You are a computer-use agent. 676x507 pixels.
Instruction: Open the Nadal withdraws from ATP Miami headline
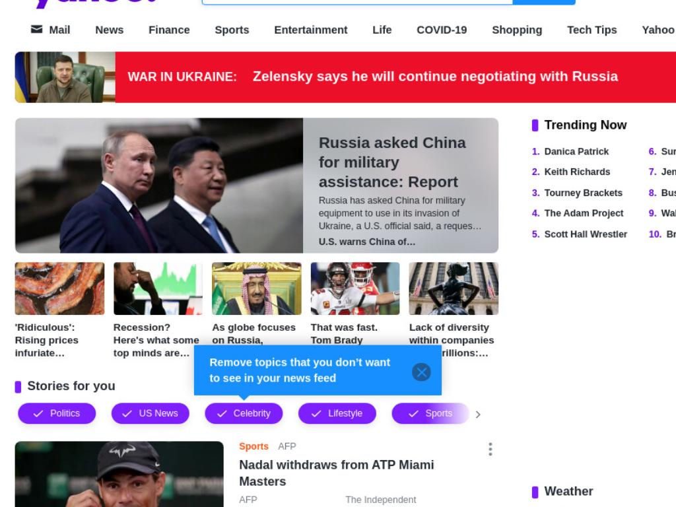[x=337, y=473]
